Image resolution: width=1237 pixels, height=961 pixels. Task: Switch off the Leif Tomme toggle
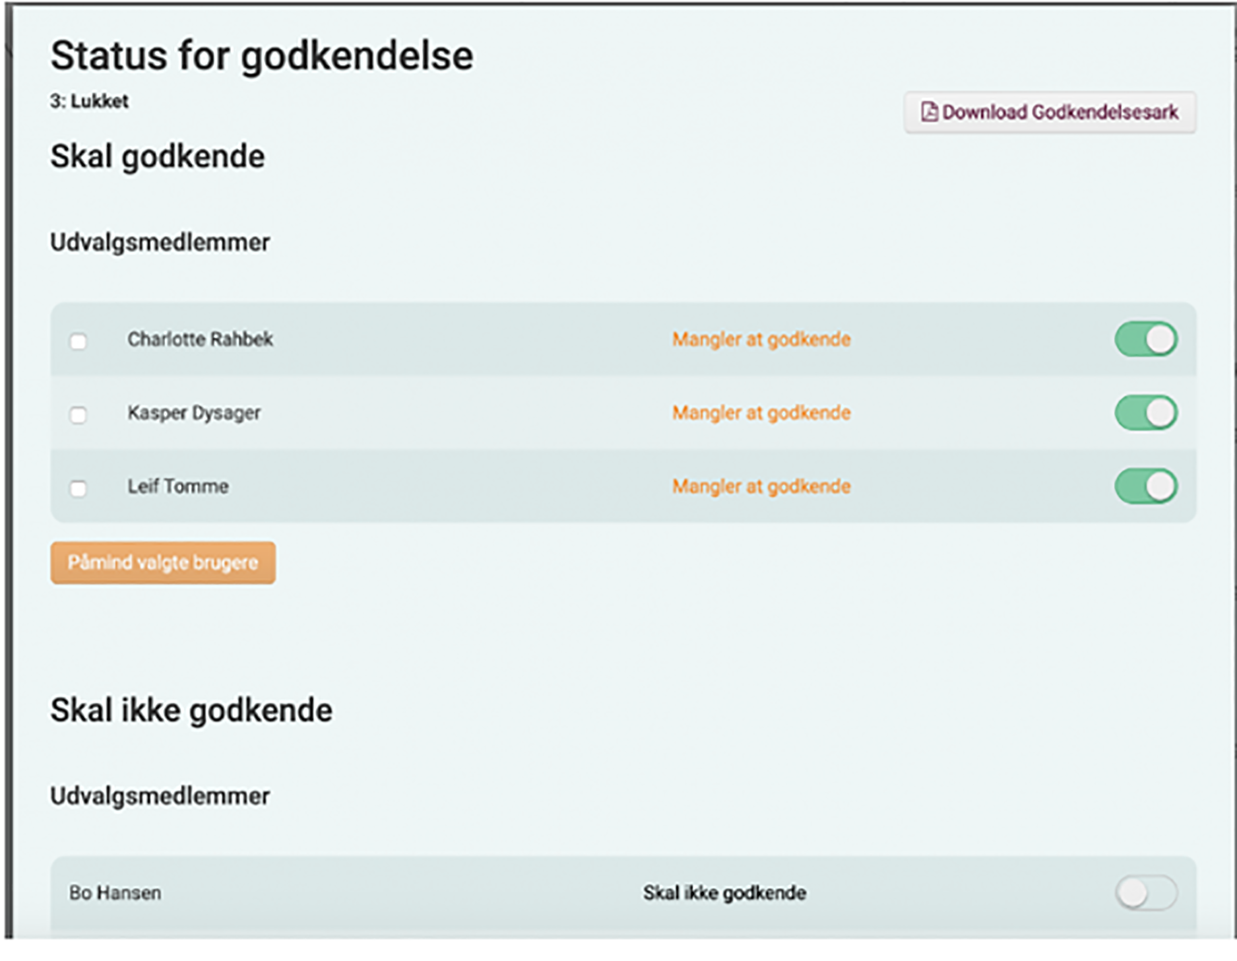[x=1146, y=486]
